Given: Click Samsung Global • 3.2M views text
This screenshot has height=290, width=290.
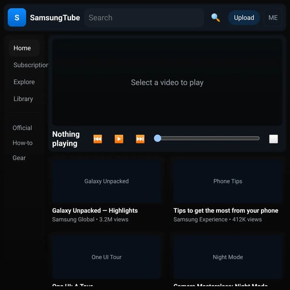Looking at the screenshot, I should tap(90, 219).
